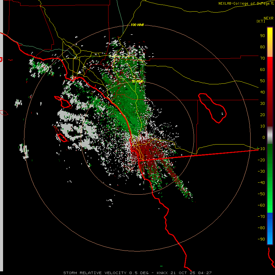Click the 30 value on the velocity scale
Screen dimensions: 275x275
tap(262, 104)
